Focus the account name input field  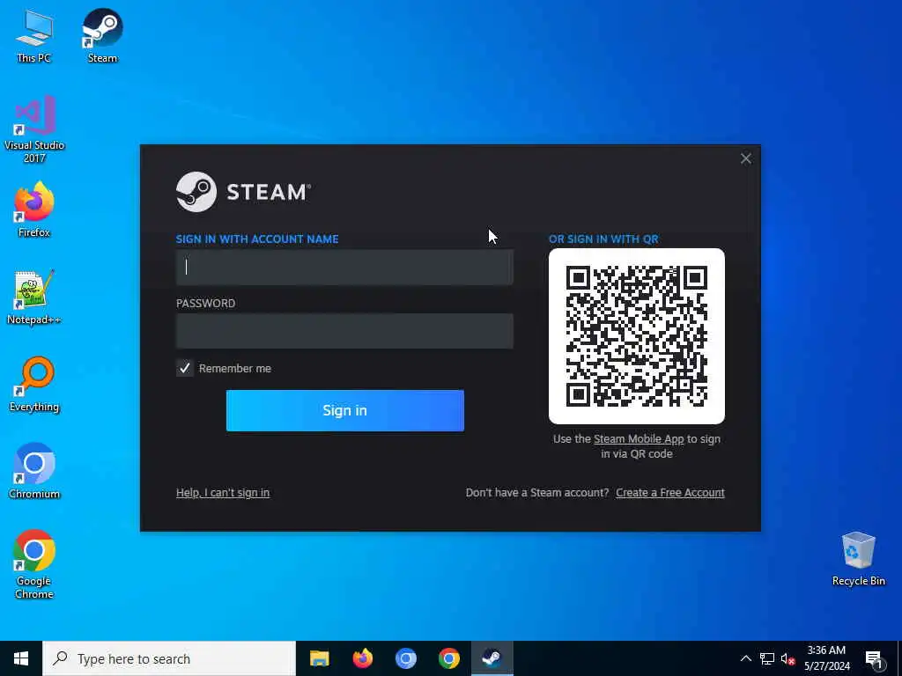pos(344,268)
